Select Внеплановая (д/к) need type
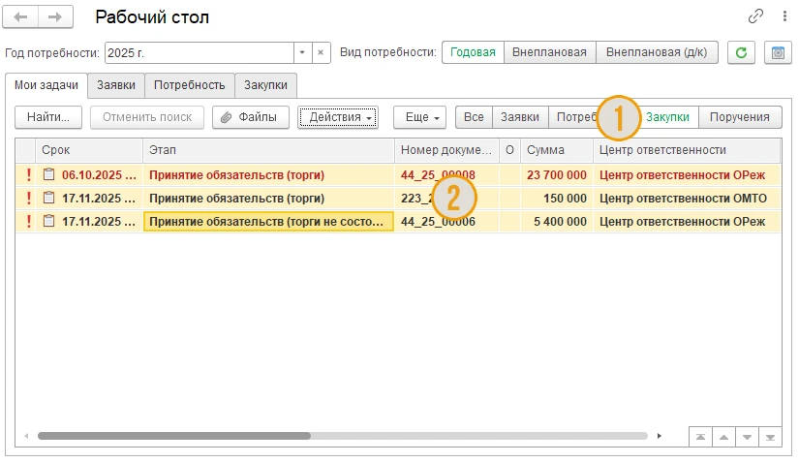Viewport: 799px width, 463px height. point(657,52)
